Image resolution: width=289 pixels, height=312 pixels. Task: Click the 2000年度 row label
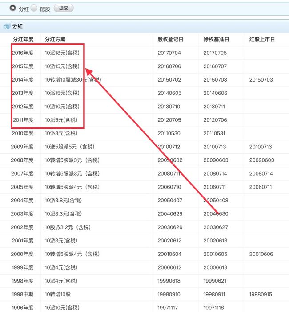[22, 254]
